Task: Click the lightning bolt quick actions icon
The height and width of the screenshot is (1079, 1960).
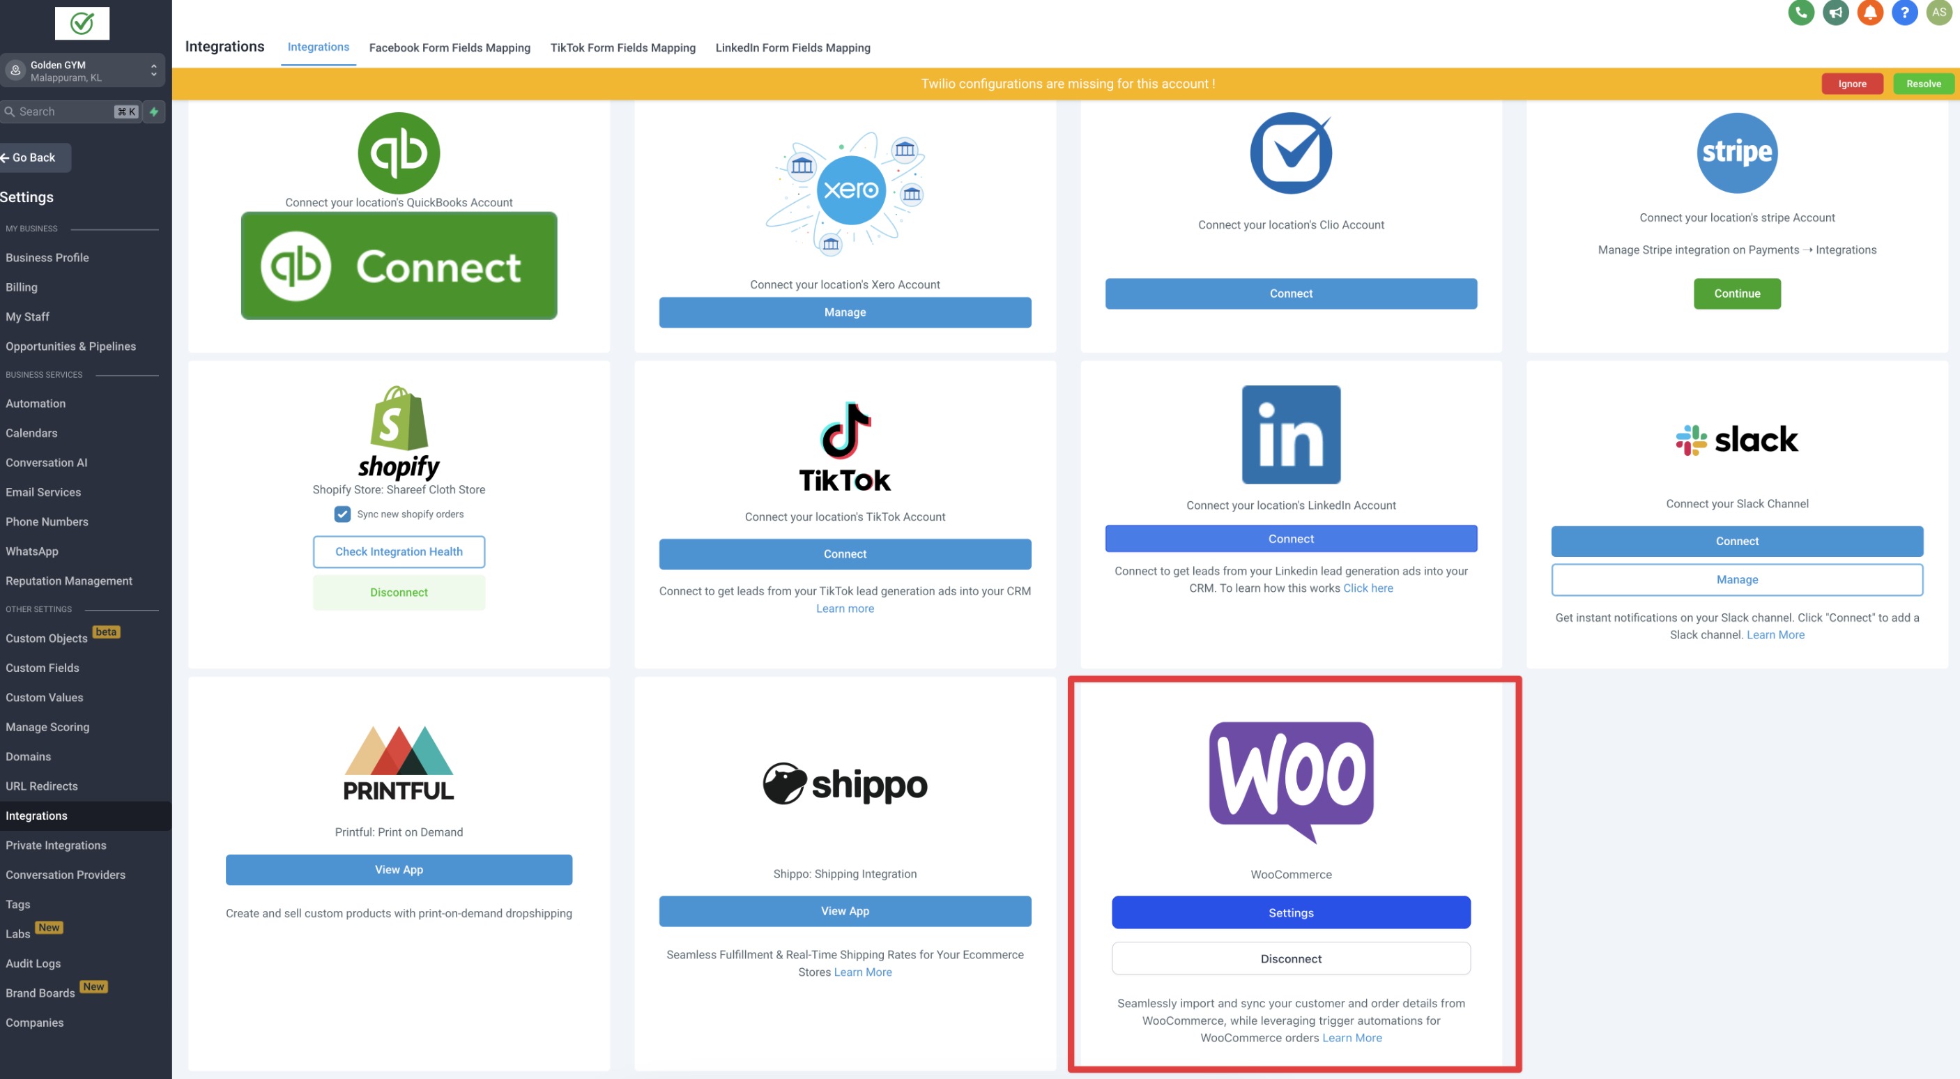Action: click(x=154, y=112)
